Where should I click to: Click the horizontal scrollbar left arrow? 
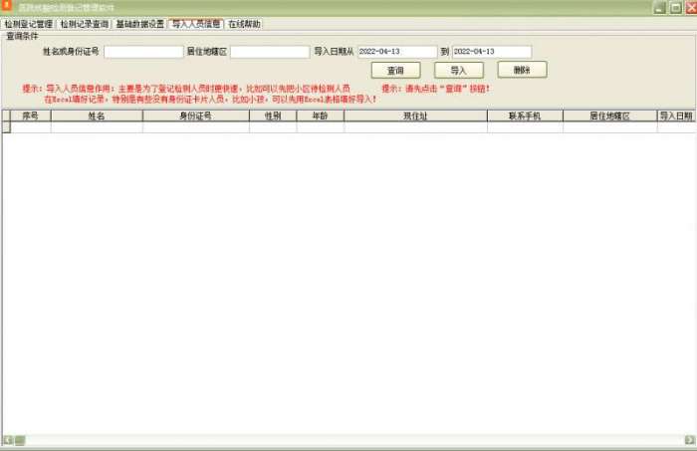tap(8, 440)
